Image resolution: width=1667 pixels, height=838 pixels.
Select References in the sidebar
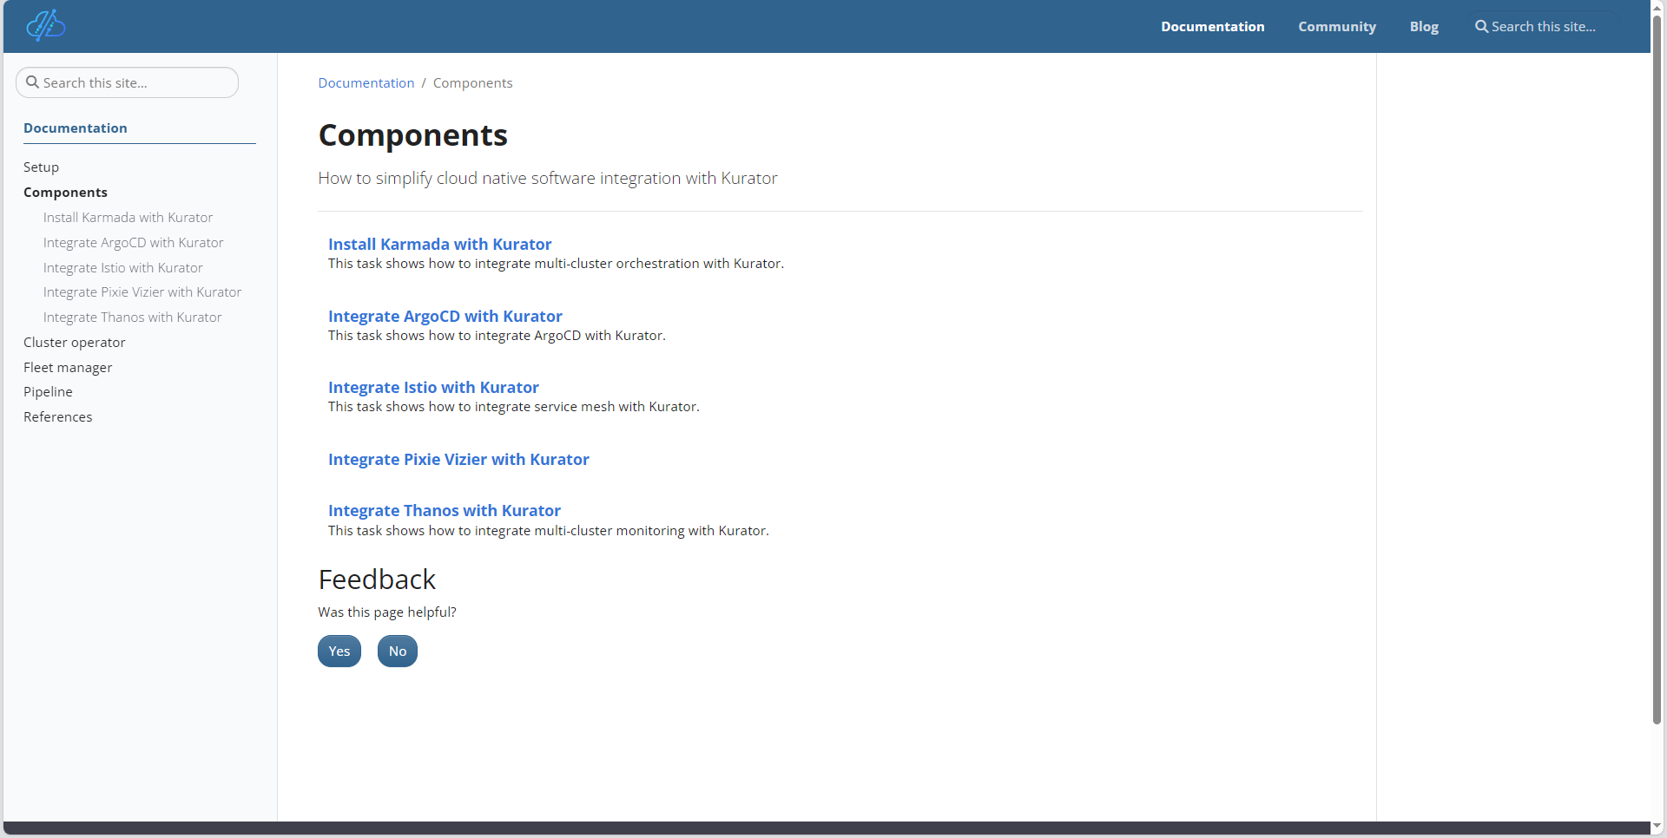57,417
